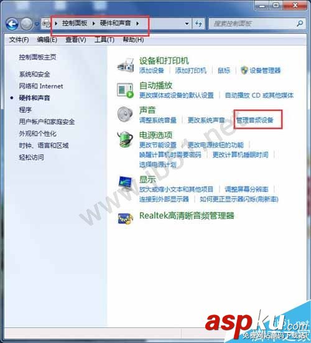Image resolution: width=311 pixels, height=343 pixels.
Task: Go to 控制面板主页 in sidebar
Action: coord(37,57)
